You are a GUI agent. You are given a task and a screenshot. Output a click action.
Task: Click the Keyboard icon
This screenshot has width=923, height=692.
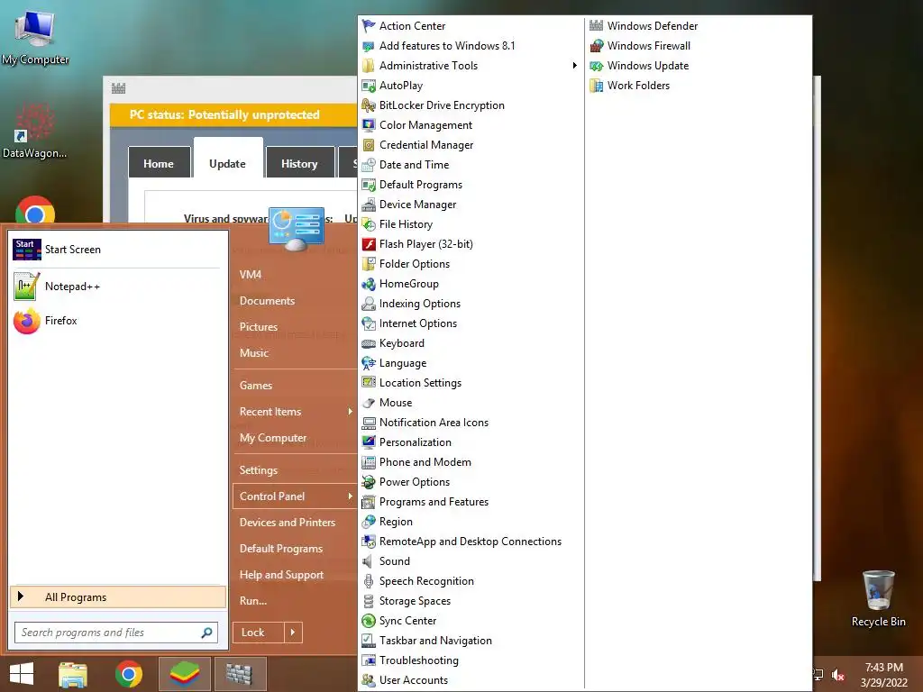coord(369,343)
